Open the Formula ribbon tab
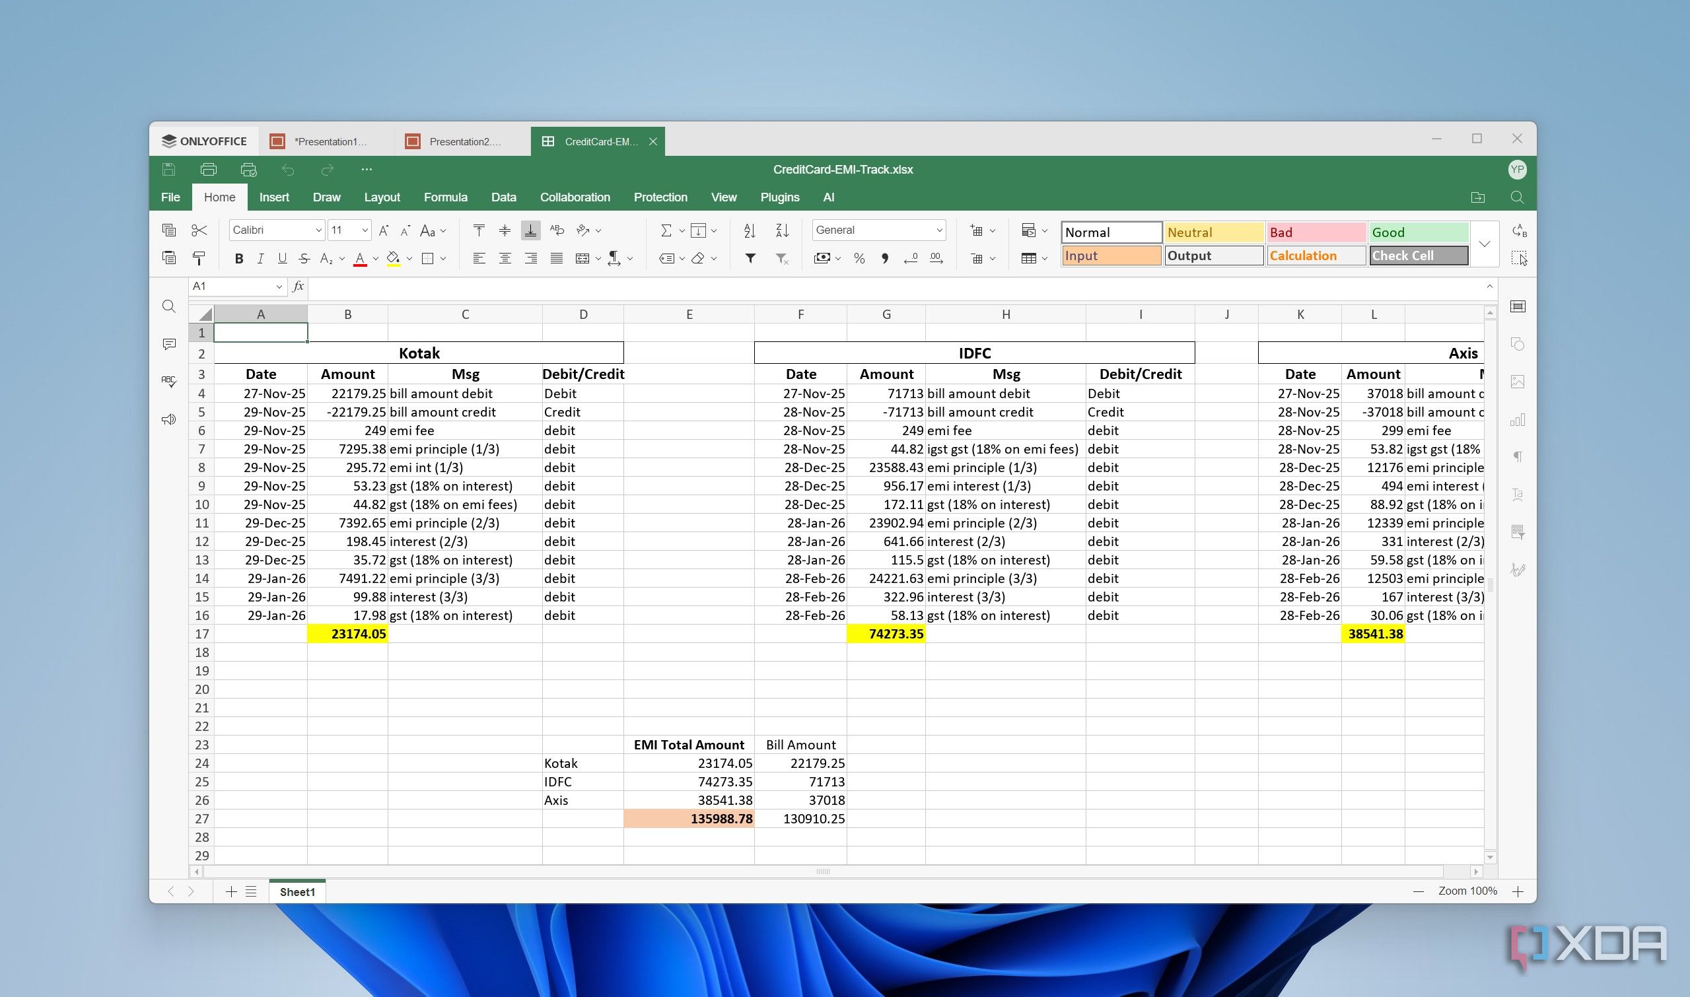 [x=446, y=197]
